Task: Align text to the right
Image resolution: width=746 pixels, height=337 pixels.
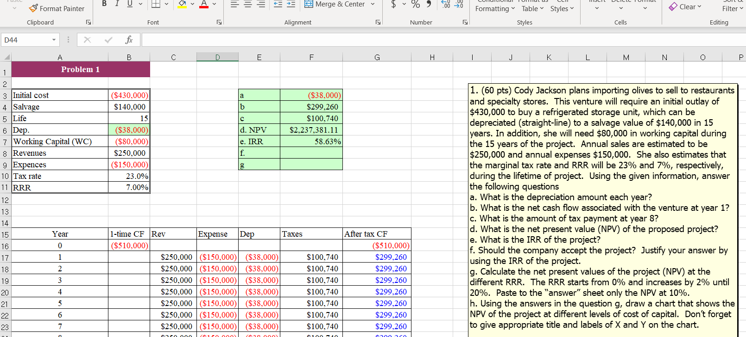Action: coord(261,4)
